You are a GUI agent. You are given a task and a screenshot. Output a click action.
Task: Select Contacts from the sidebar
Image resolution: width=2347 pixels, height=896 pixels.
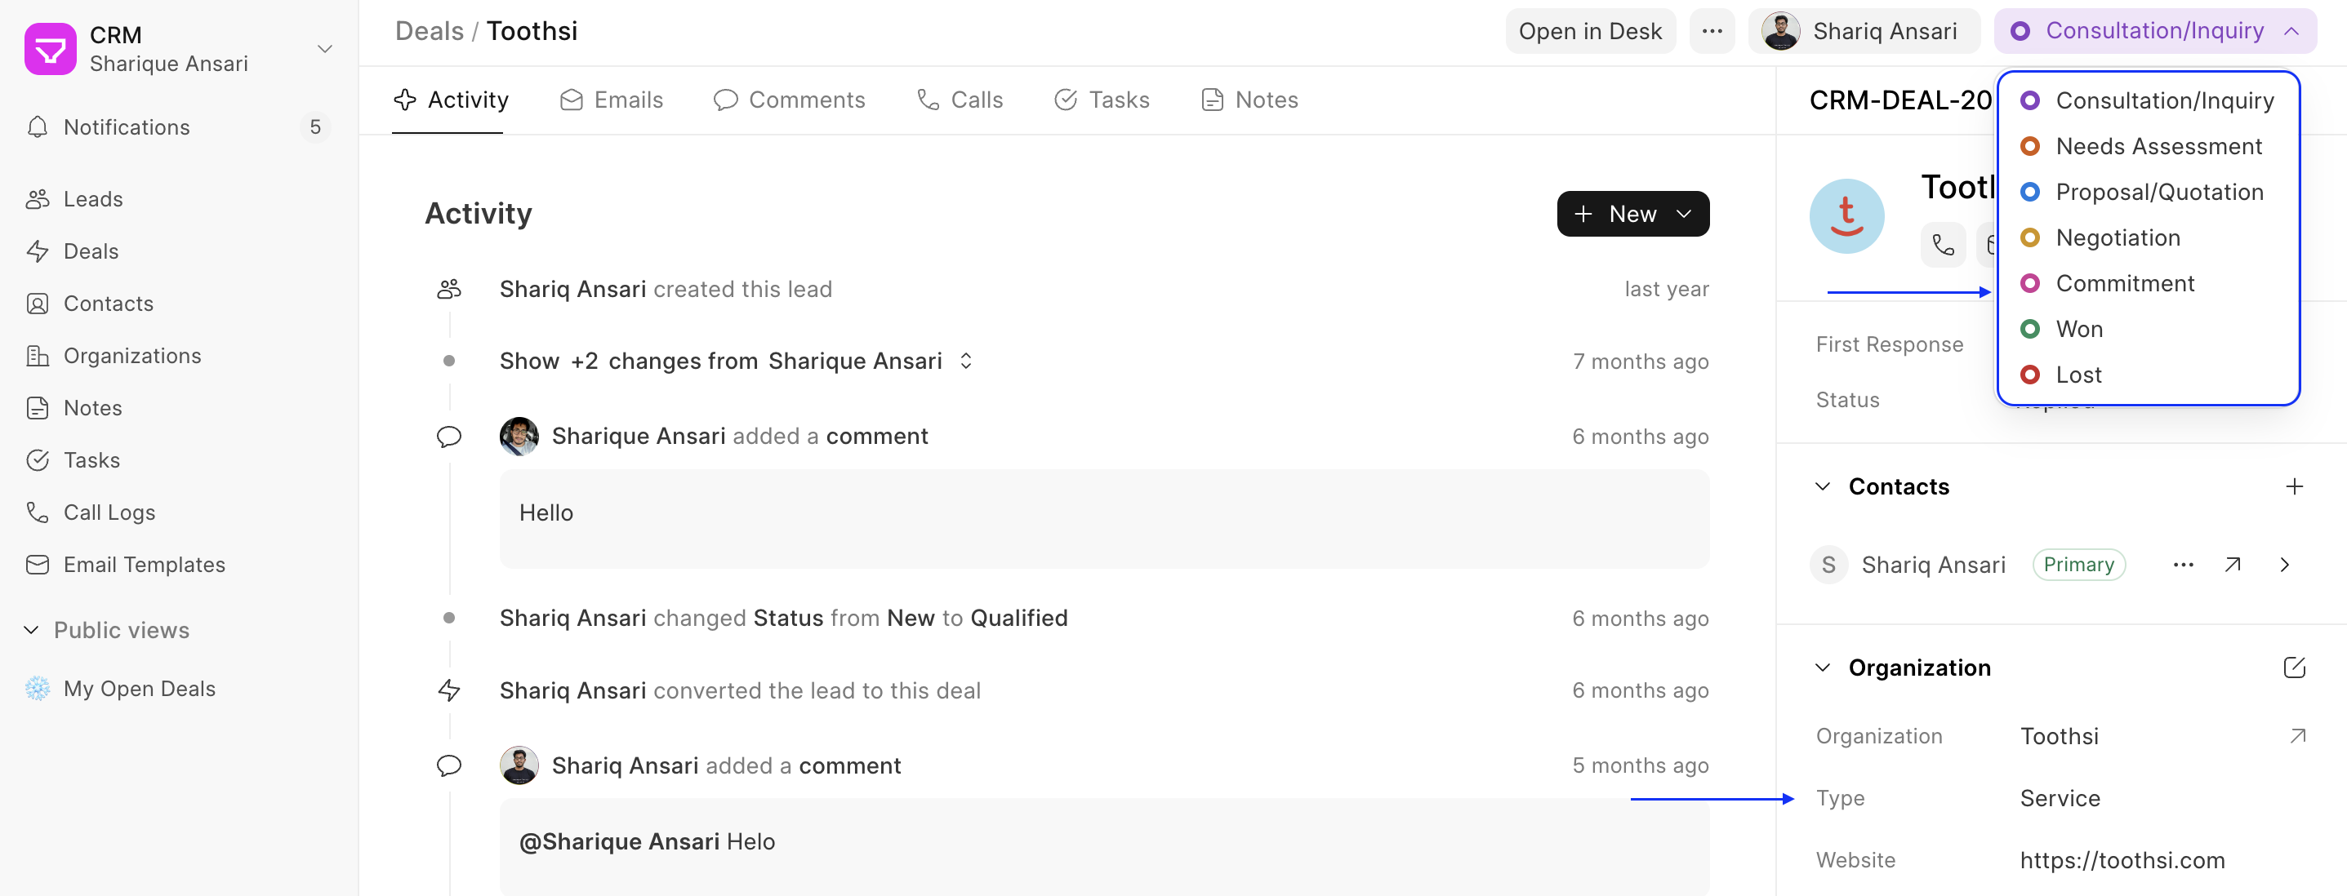[x=109, y=304]
